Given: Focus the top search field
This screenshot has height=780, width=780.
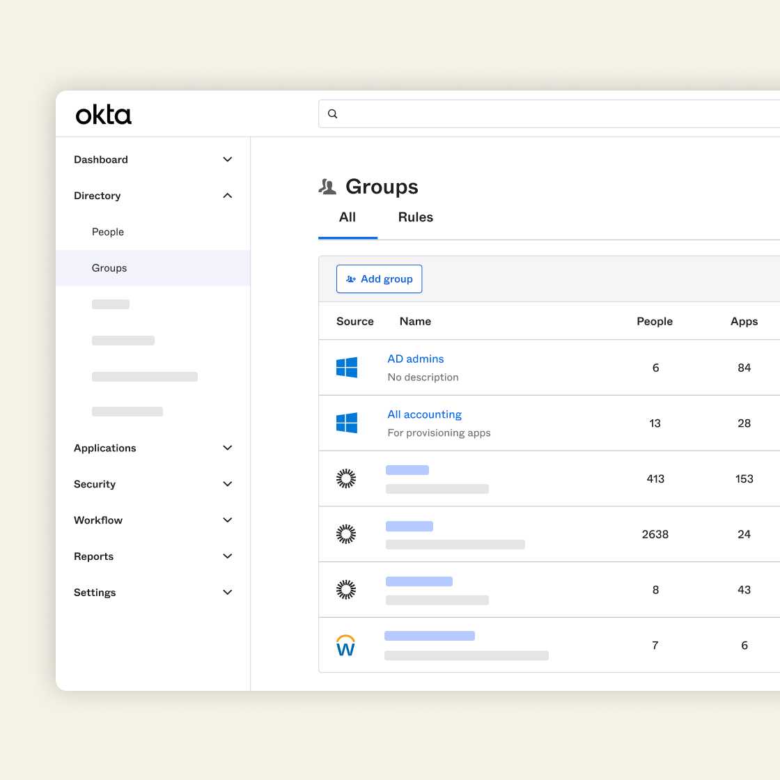Looking at the screenshot, I should pyautogui.click(x=557, y=114).
